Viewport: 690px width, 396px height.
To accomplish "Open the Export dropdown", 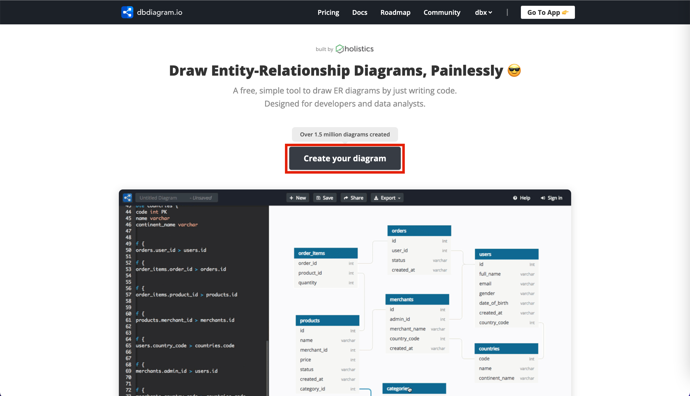I will coord(387,198).
